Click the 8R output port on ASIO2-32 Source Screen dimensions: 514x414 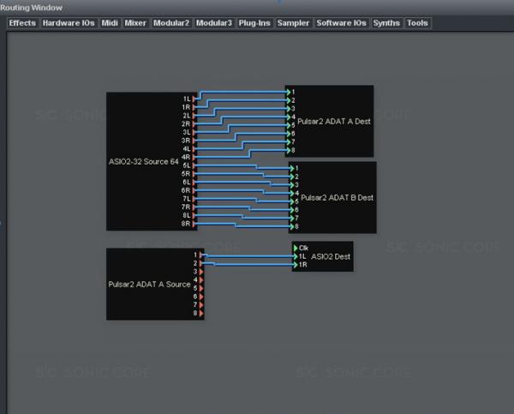pos(194,224)
